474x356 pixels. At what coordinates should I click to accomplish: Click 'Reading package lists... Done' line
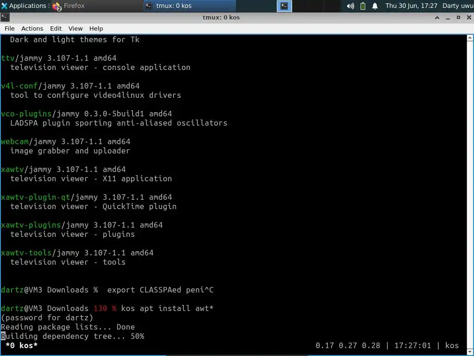pyautogui.click(x=68, y=327)
